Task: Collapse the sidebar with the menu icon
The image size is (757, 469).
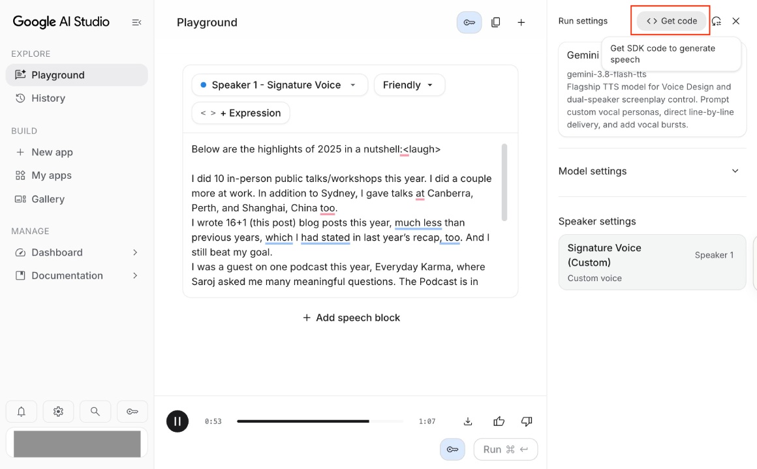Action: click(x=136, y=22)
